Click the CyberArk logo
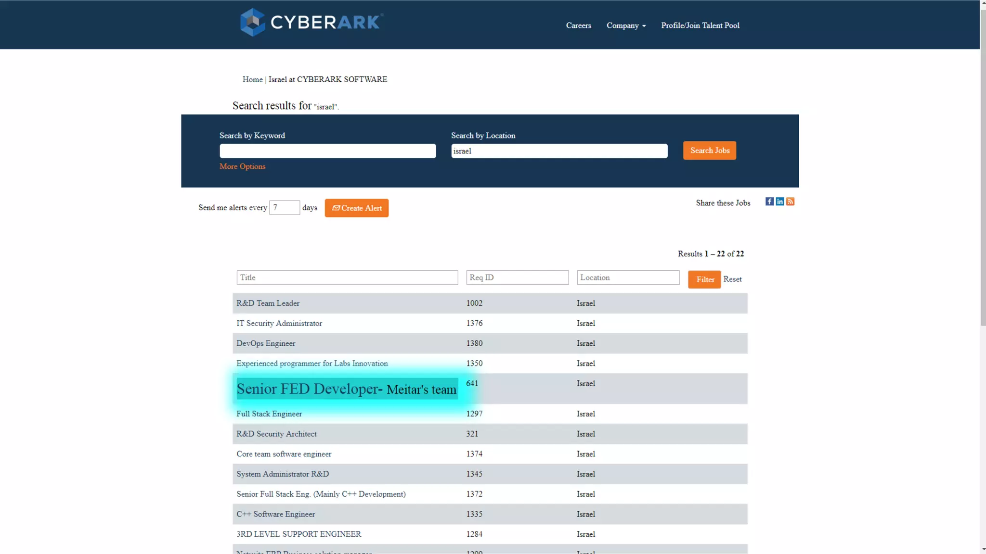986x554 pixels. click(x=311, y=22)
